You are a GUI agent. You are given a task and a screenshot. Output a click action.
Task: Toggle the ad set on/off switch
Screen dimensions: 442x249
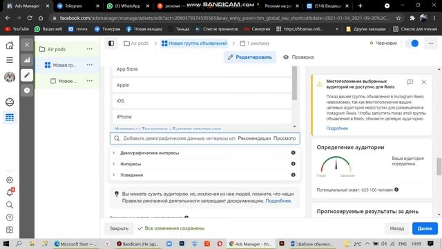412,43
